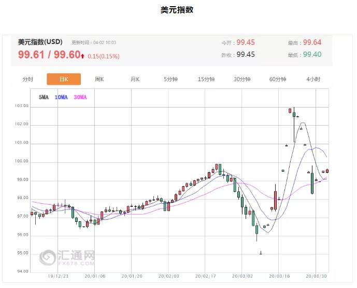Click the pink 30MA legend label
357x288 pixels.
pos(80,97)
